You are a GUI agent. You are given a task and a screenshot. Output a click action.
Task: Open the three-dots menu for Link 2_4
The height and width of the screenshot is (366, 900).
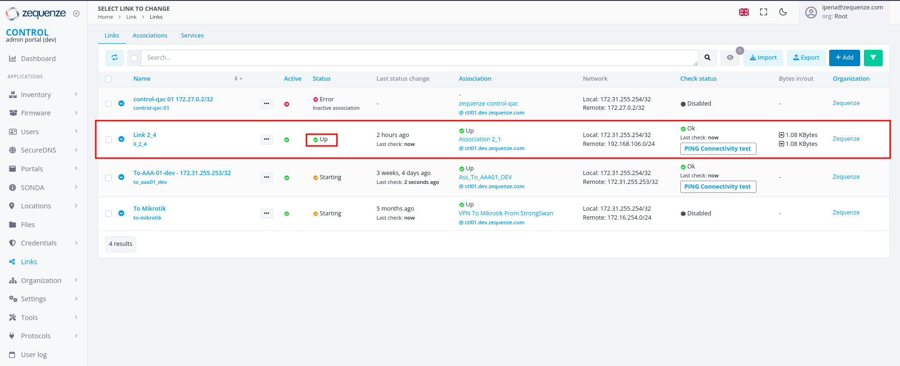coord(267,139)
